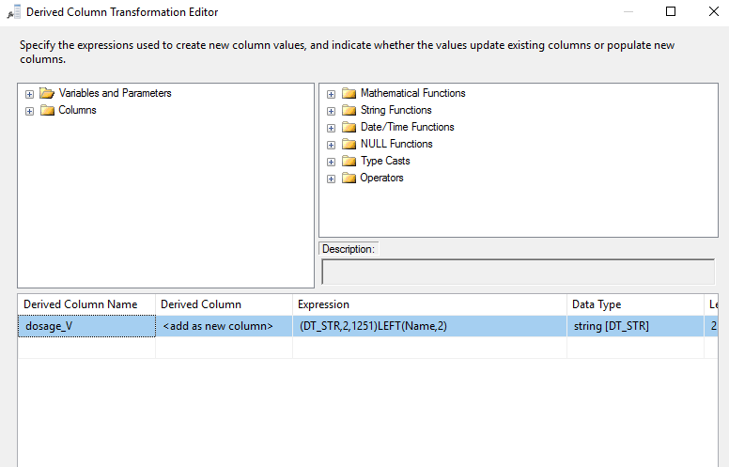The height and width of the screenshot is (467, 729).
Task: Click the Mathematical Functions folder icon
Action: coord(349,93)
